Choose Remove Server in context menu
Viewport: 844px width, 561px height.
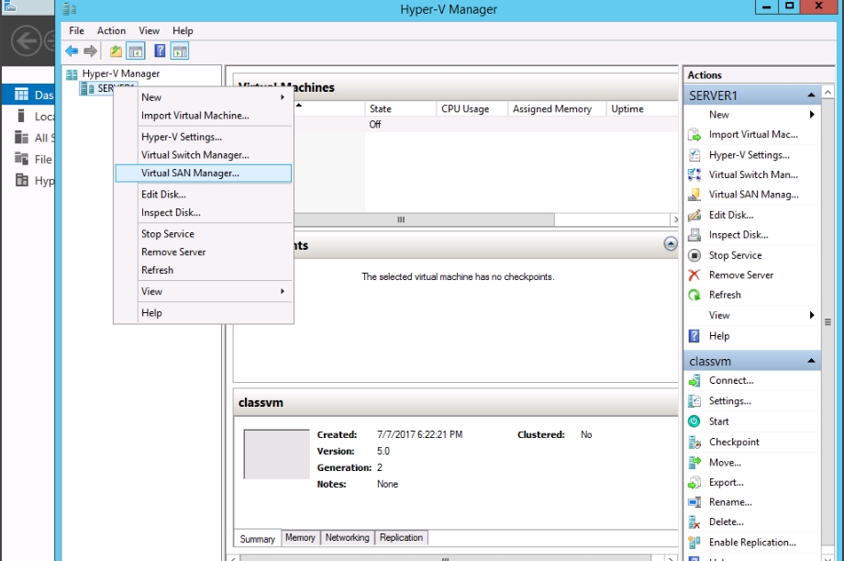[x=204, y=252]
